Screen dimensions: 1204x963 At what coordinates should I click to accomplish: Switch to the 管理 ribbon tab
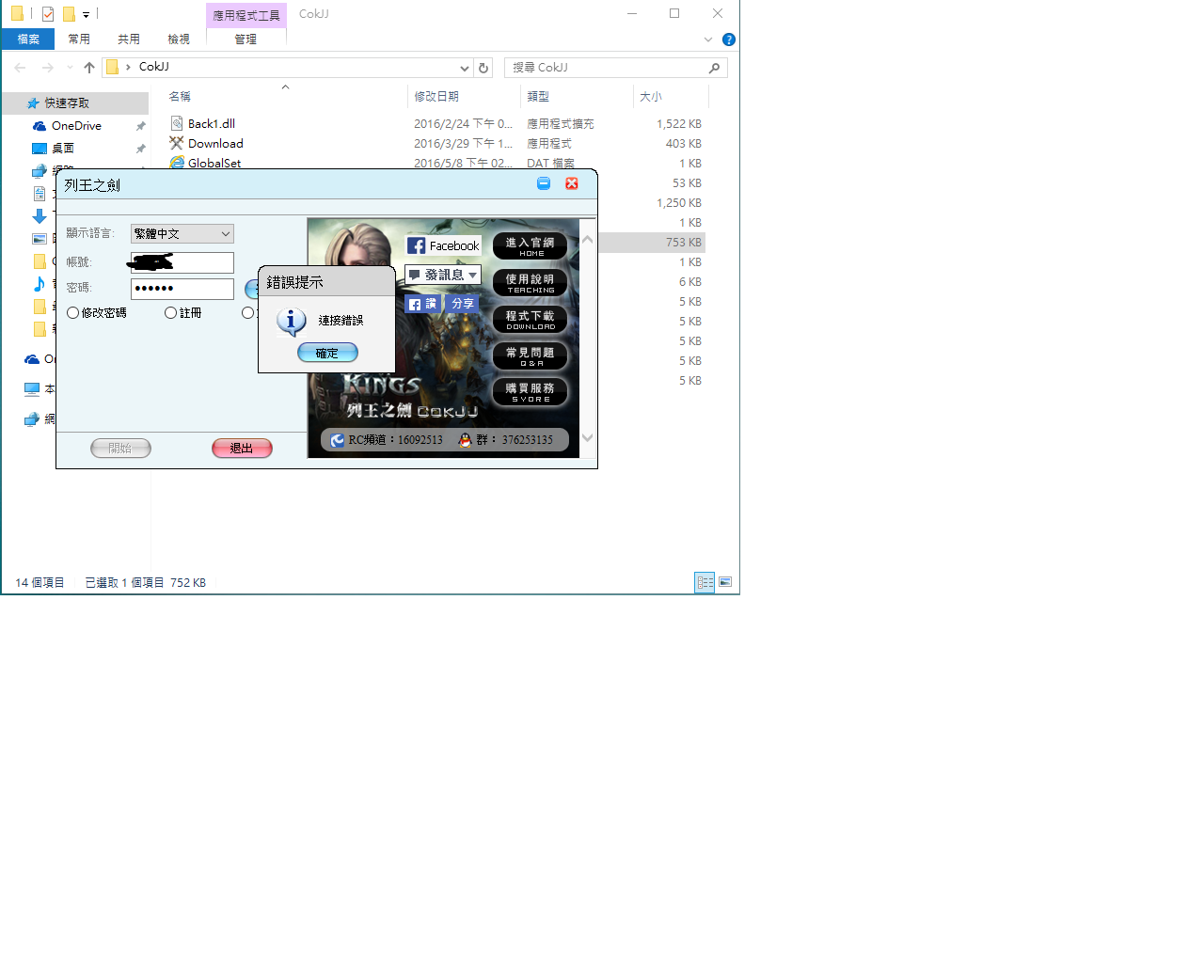click(x=246, y=39)
